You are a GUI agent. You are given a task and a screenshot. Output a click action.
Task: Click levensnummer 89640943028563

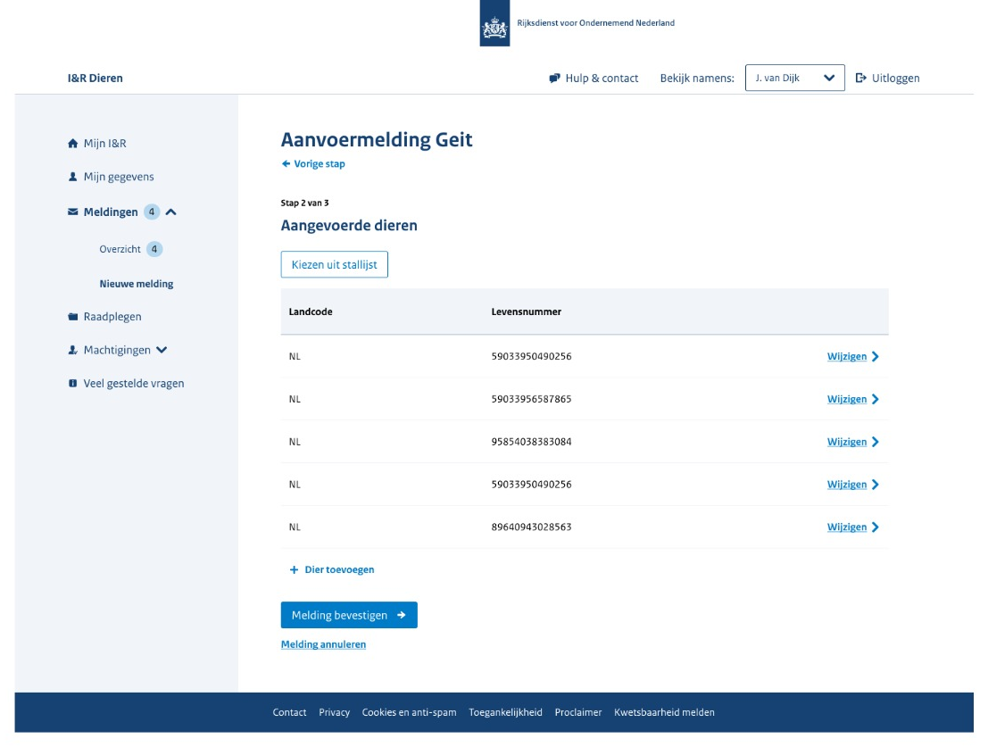click(x=531, y=527)
